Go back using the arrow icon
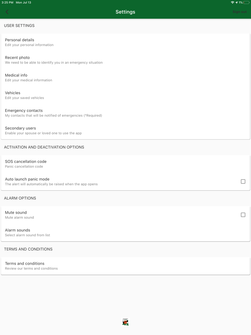Viewport: 251px width, 335px height. click(7, 12)
